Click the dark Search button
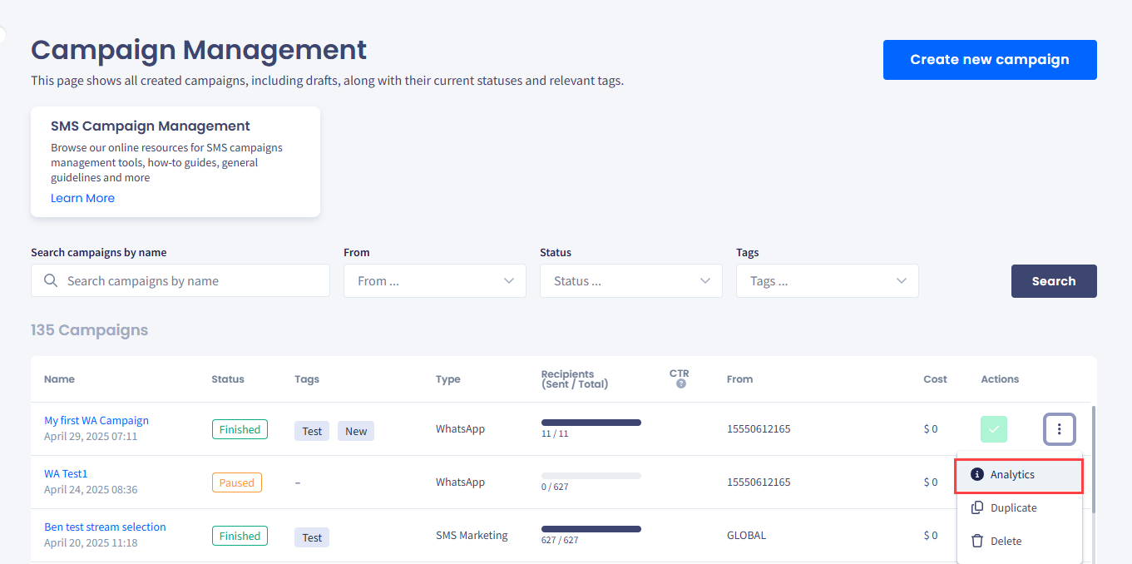Viewport: 1132px width, 564px height. point(1054,281)
